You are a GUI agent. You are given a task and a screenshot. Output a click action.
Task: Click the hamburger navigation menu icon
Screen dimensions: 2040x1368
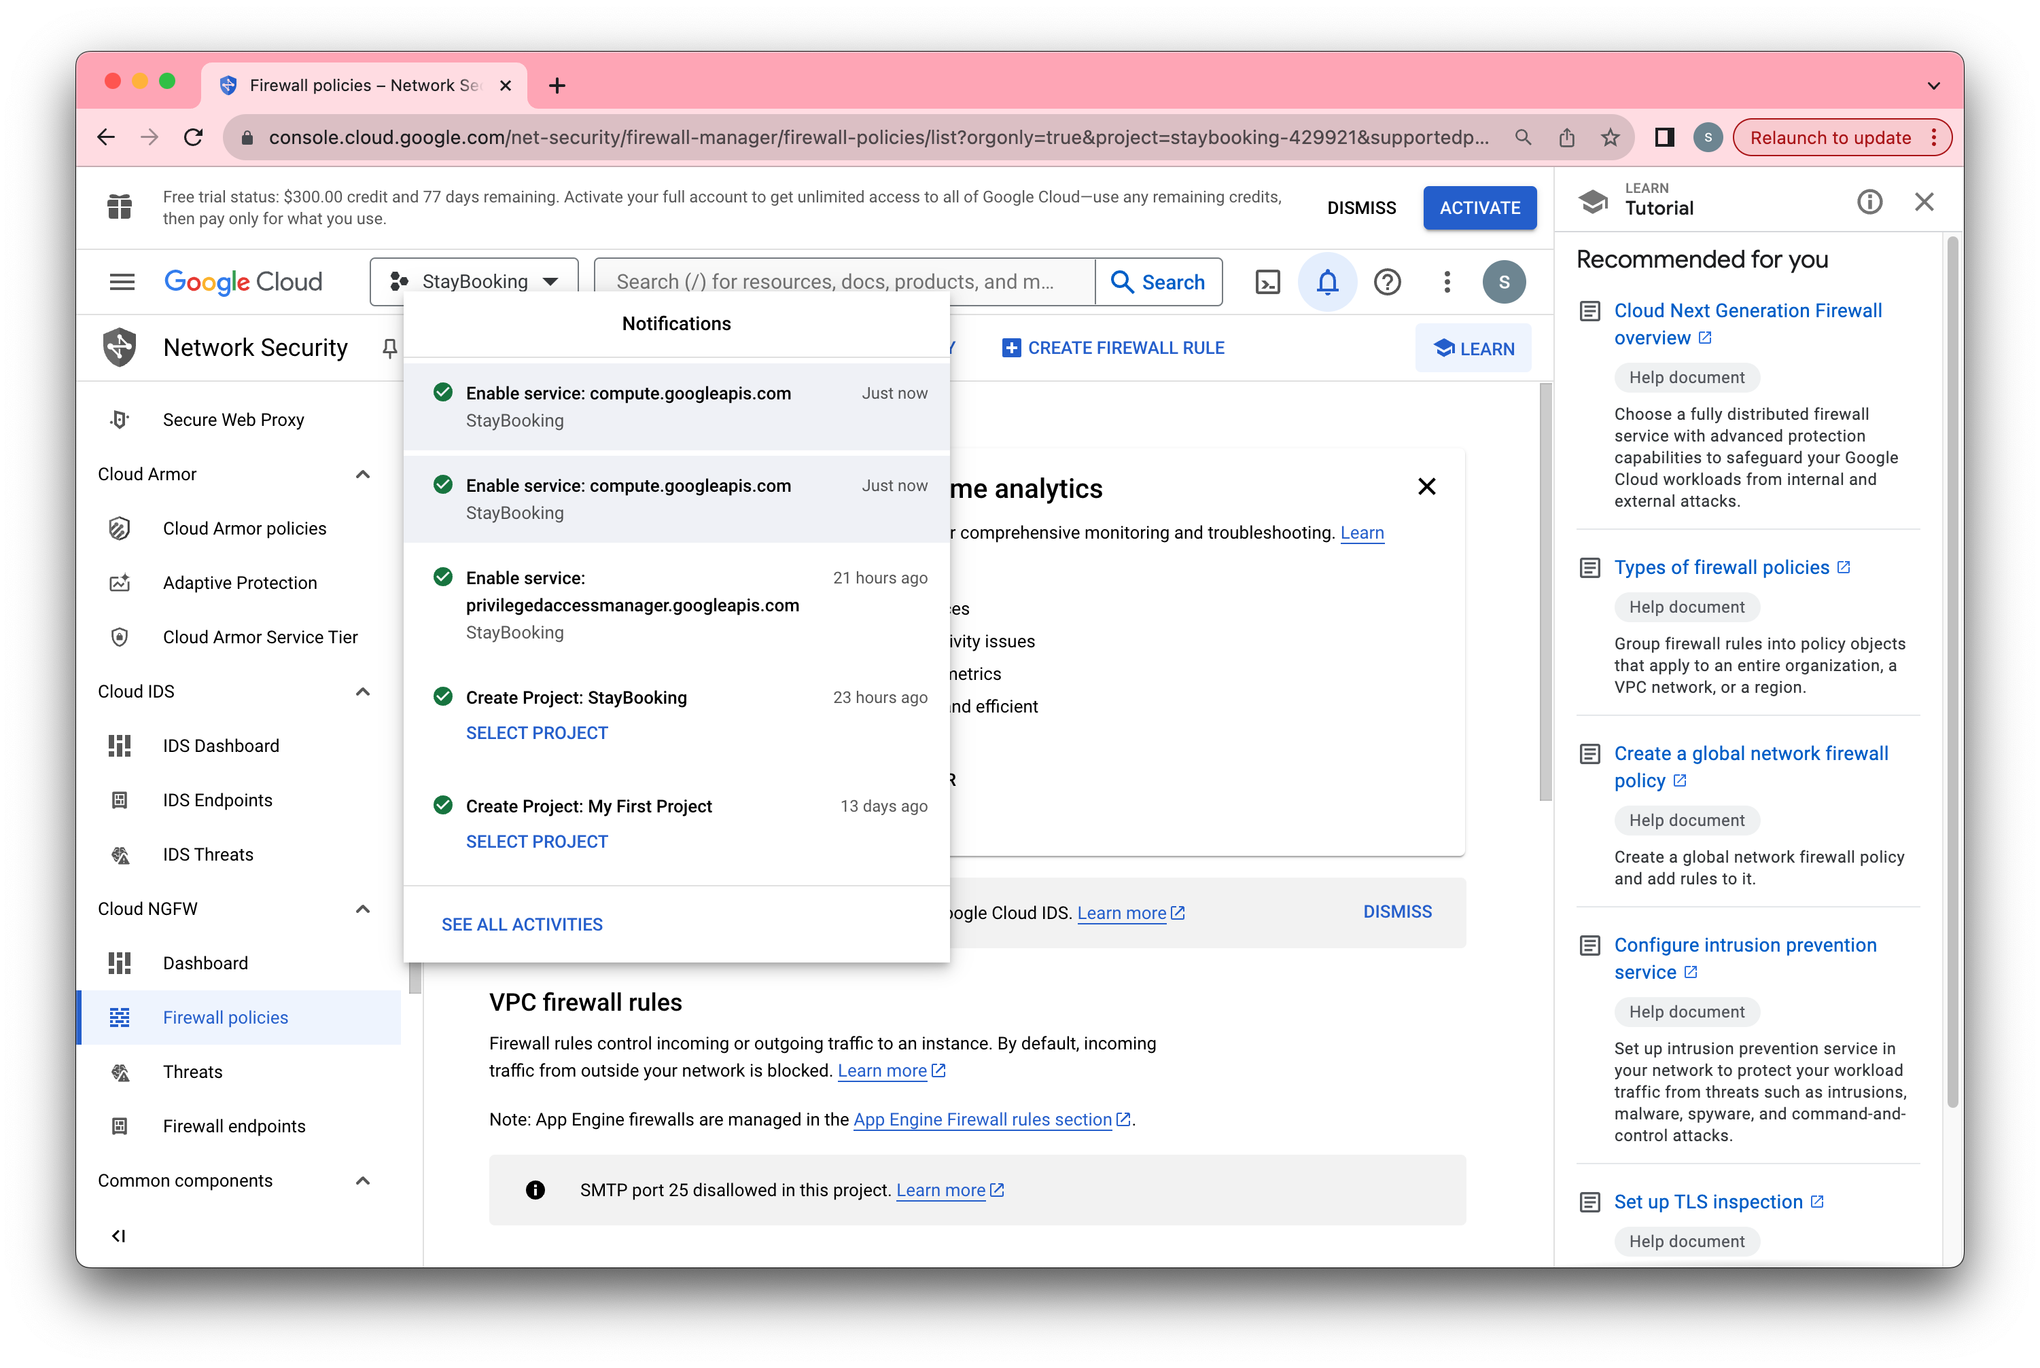click(x=122, y=282)
